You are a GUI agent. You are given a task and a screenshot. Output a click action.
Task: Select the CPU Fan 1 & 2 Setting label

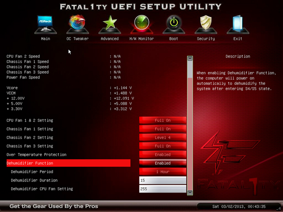(x=30, y=120)
